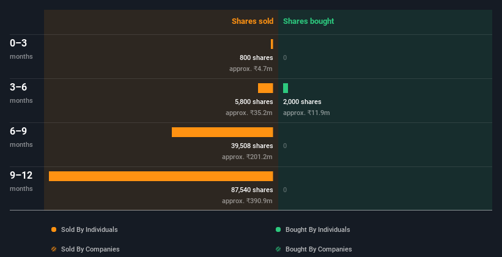Click the green Bought By Individuals legend dot
The width and height of the screenshot is (502, 257).
278,229
